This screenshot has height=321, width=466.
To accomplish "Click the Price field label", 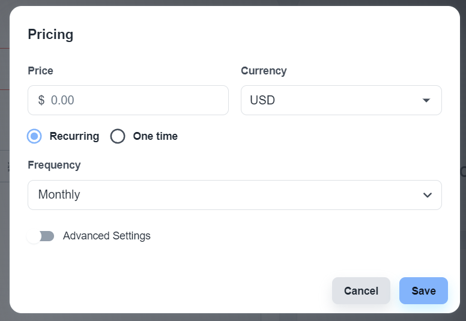I will click(x=40, y=71).
